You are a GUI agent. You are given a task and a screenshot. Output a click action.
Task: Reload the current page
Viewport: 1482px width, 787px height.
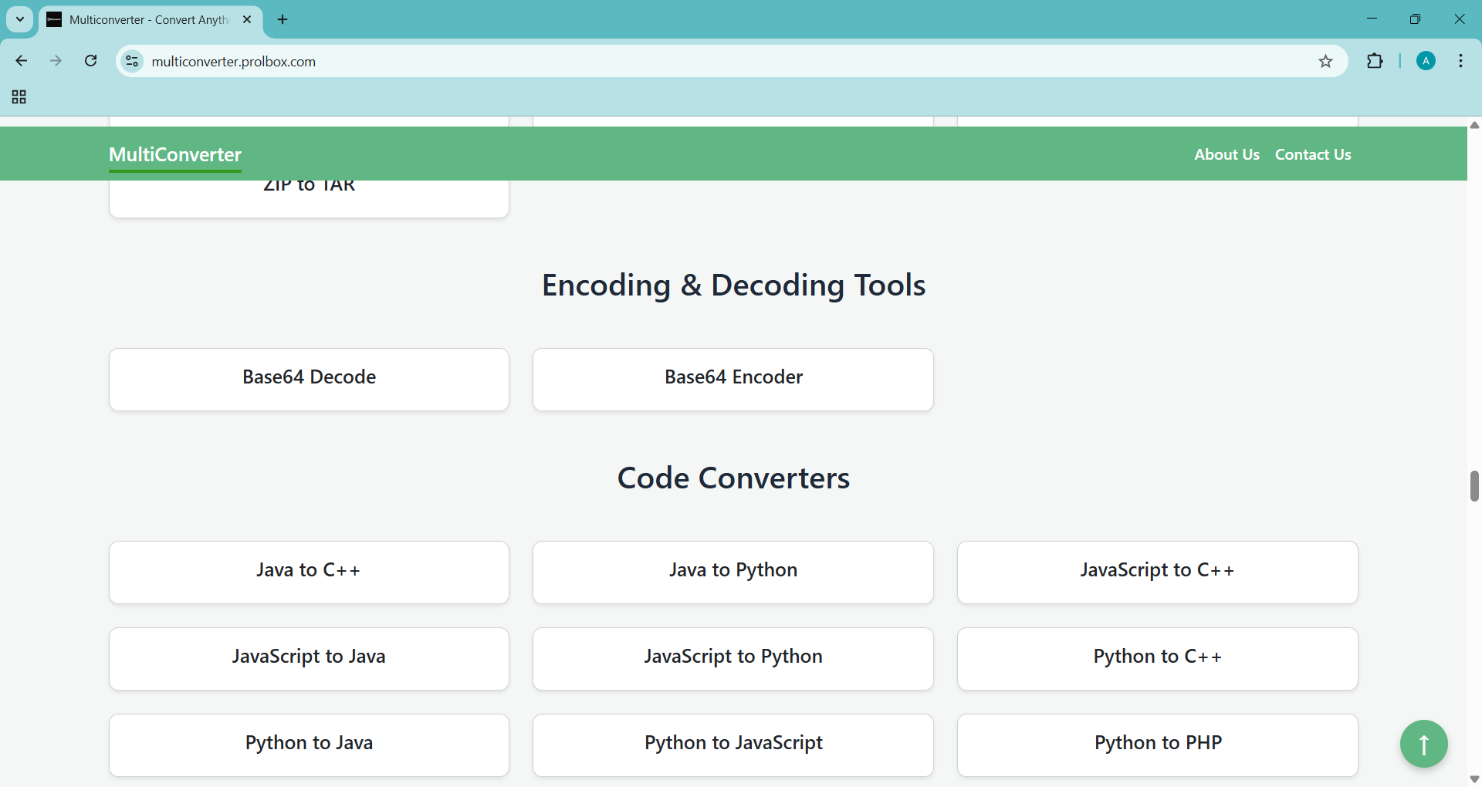[x=91, y=61]
